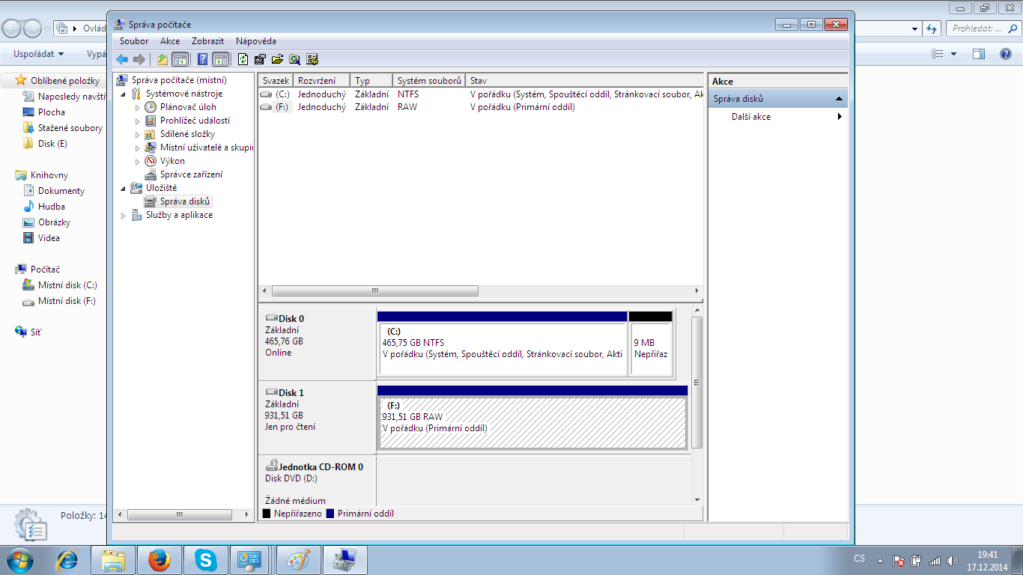This screenshot has width=1023, height=575.
Task: Sort by the Systém souborů column header
Action: click(x=428, y=81)
